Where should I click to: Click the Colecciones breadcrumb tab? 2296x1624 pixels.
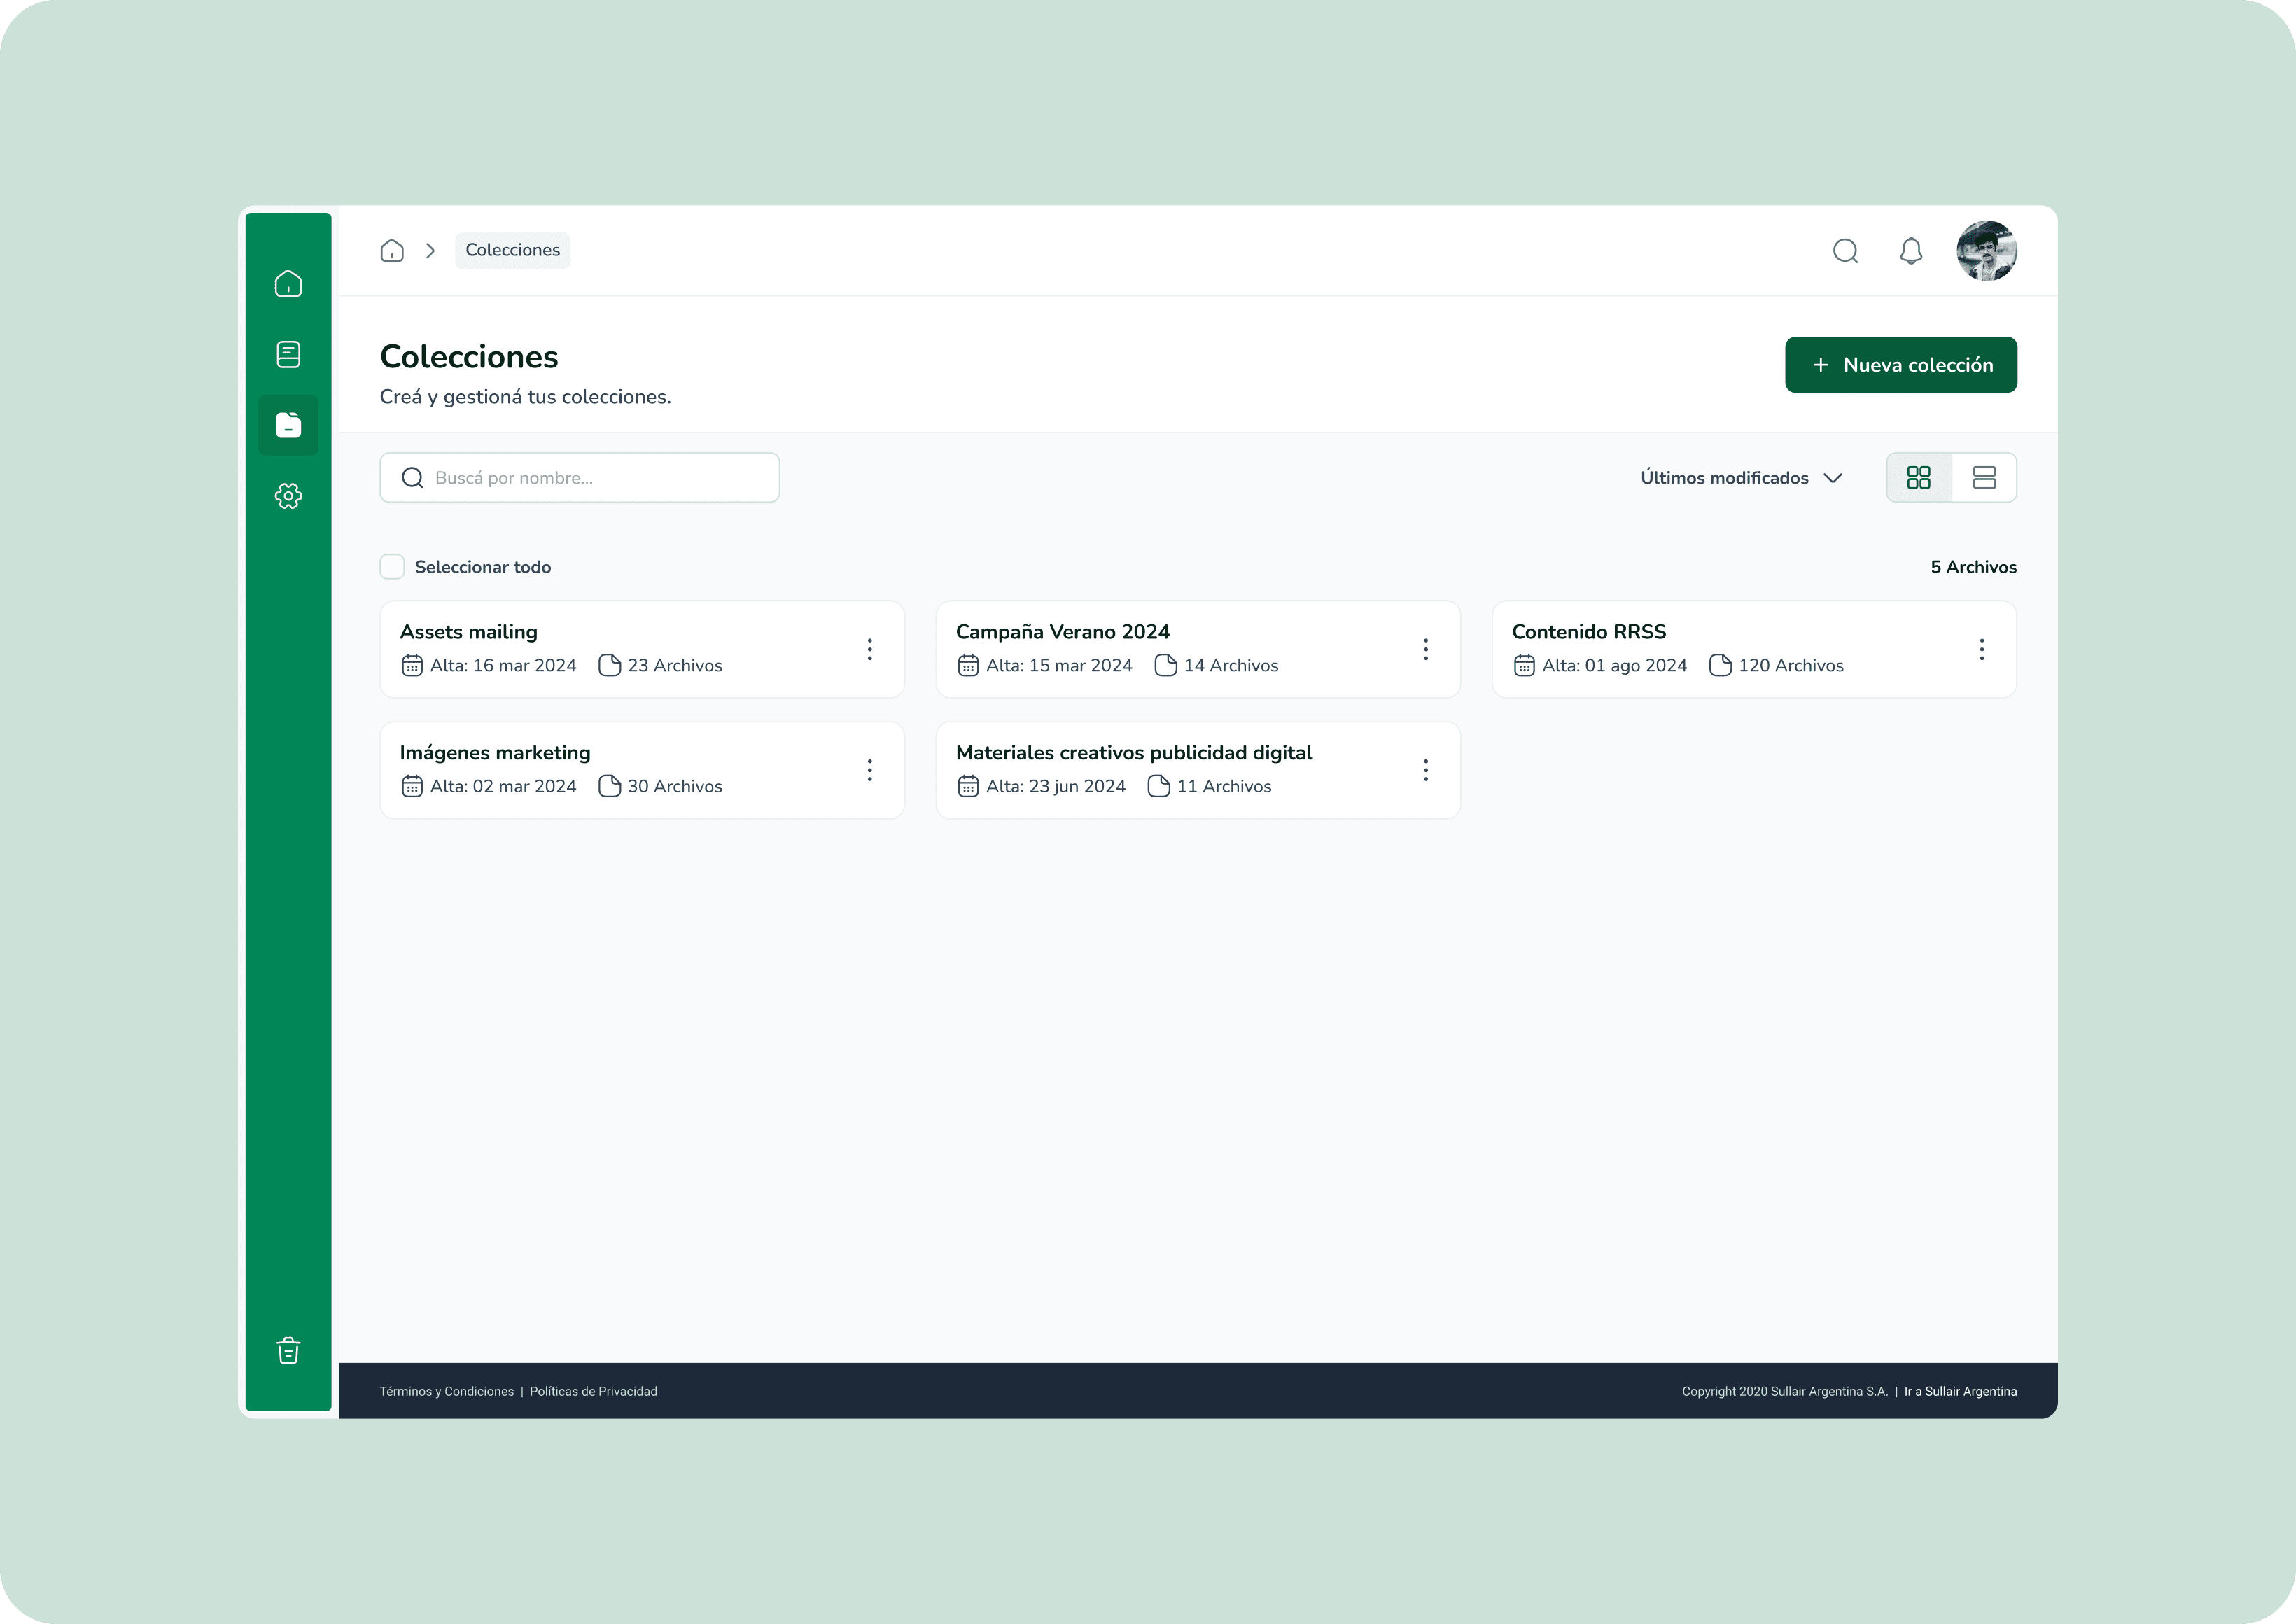pyautogui.click(x=512, y=250)
